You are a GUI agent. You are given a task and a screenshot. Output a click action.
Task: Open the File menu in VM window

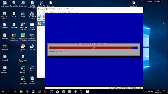click(47, 12)
